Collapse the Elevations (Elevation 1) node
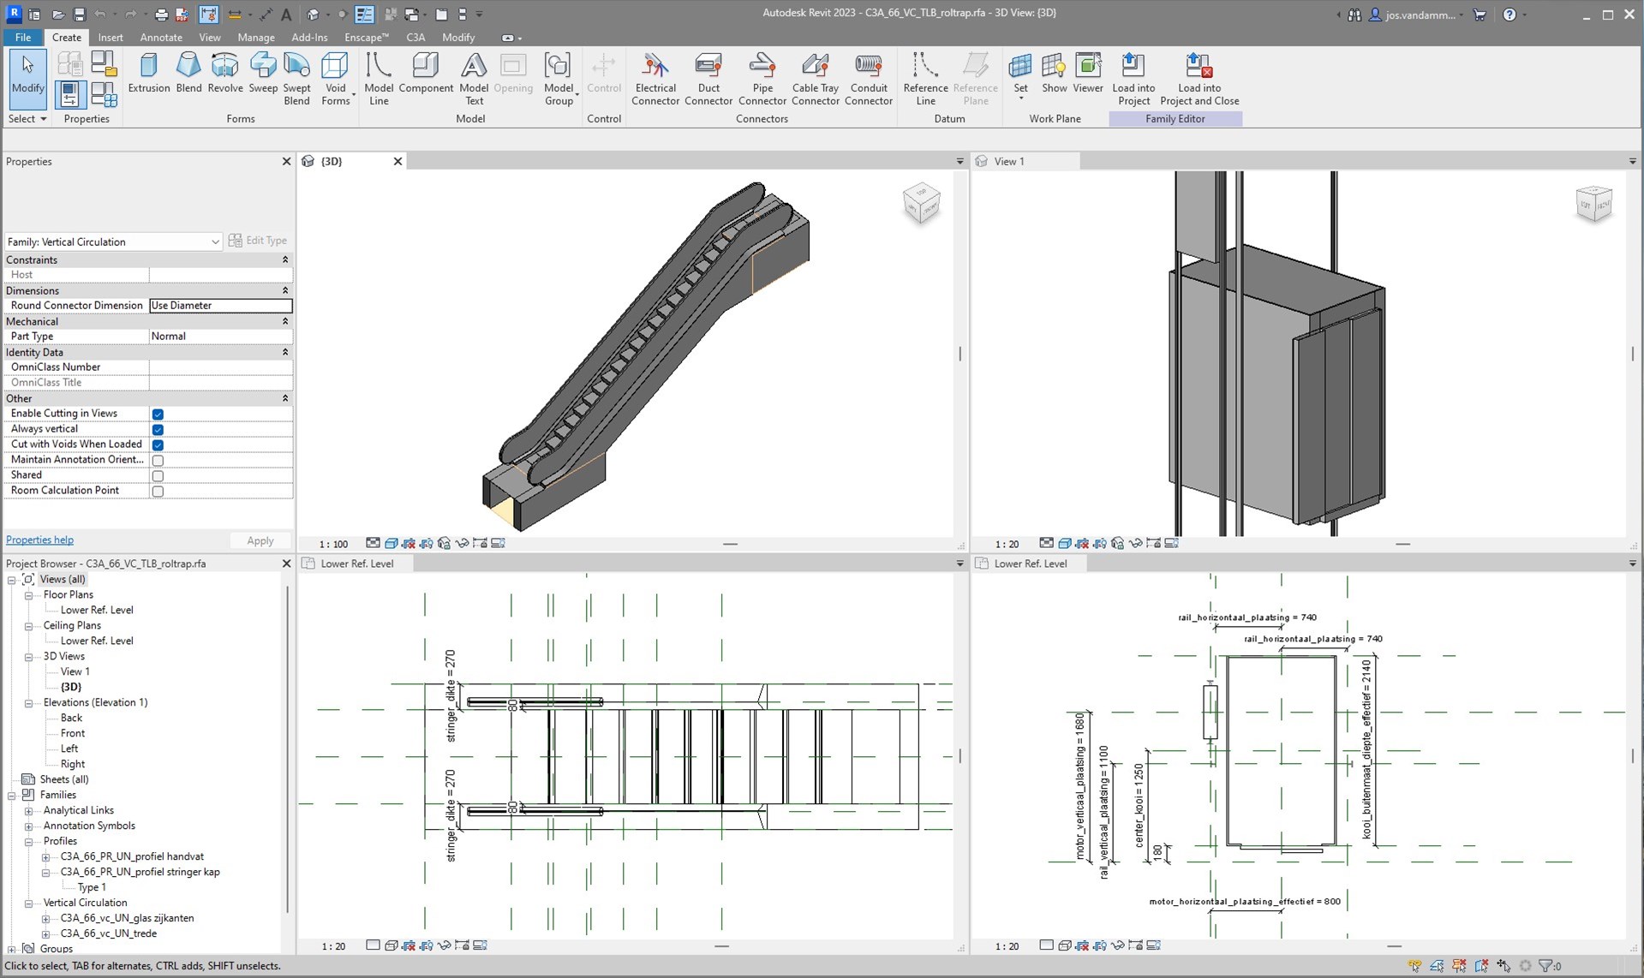This screenshot has width=1644, height=978. (x=29, y=702)
